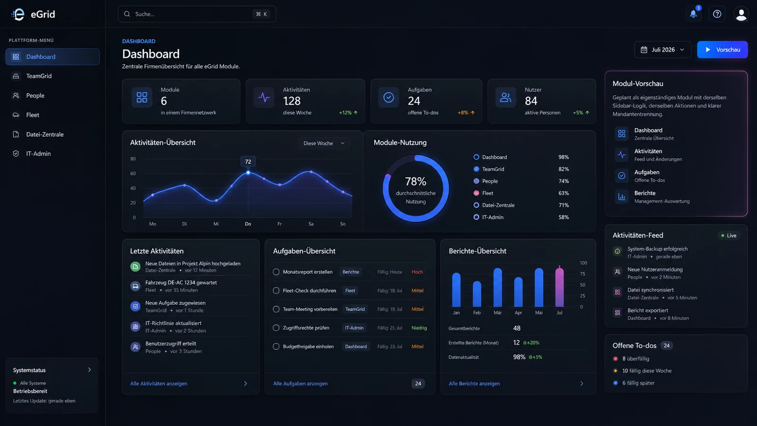
Task: Click the 24 badge beside Offene To-dos
Action: tap(667, 346)
